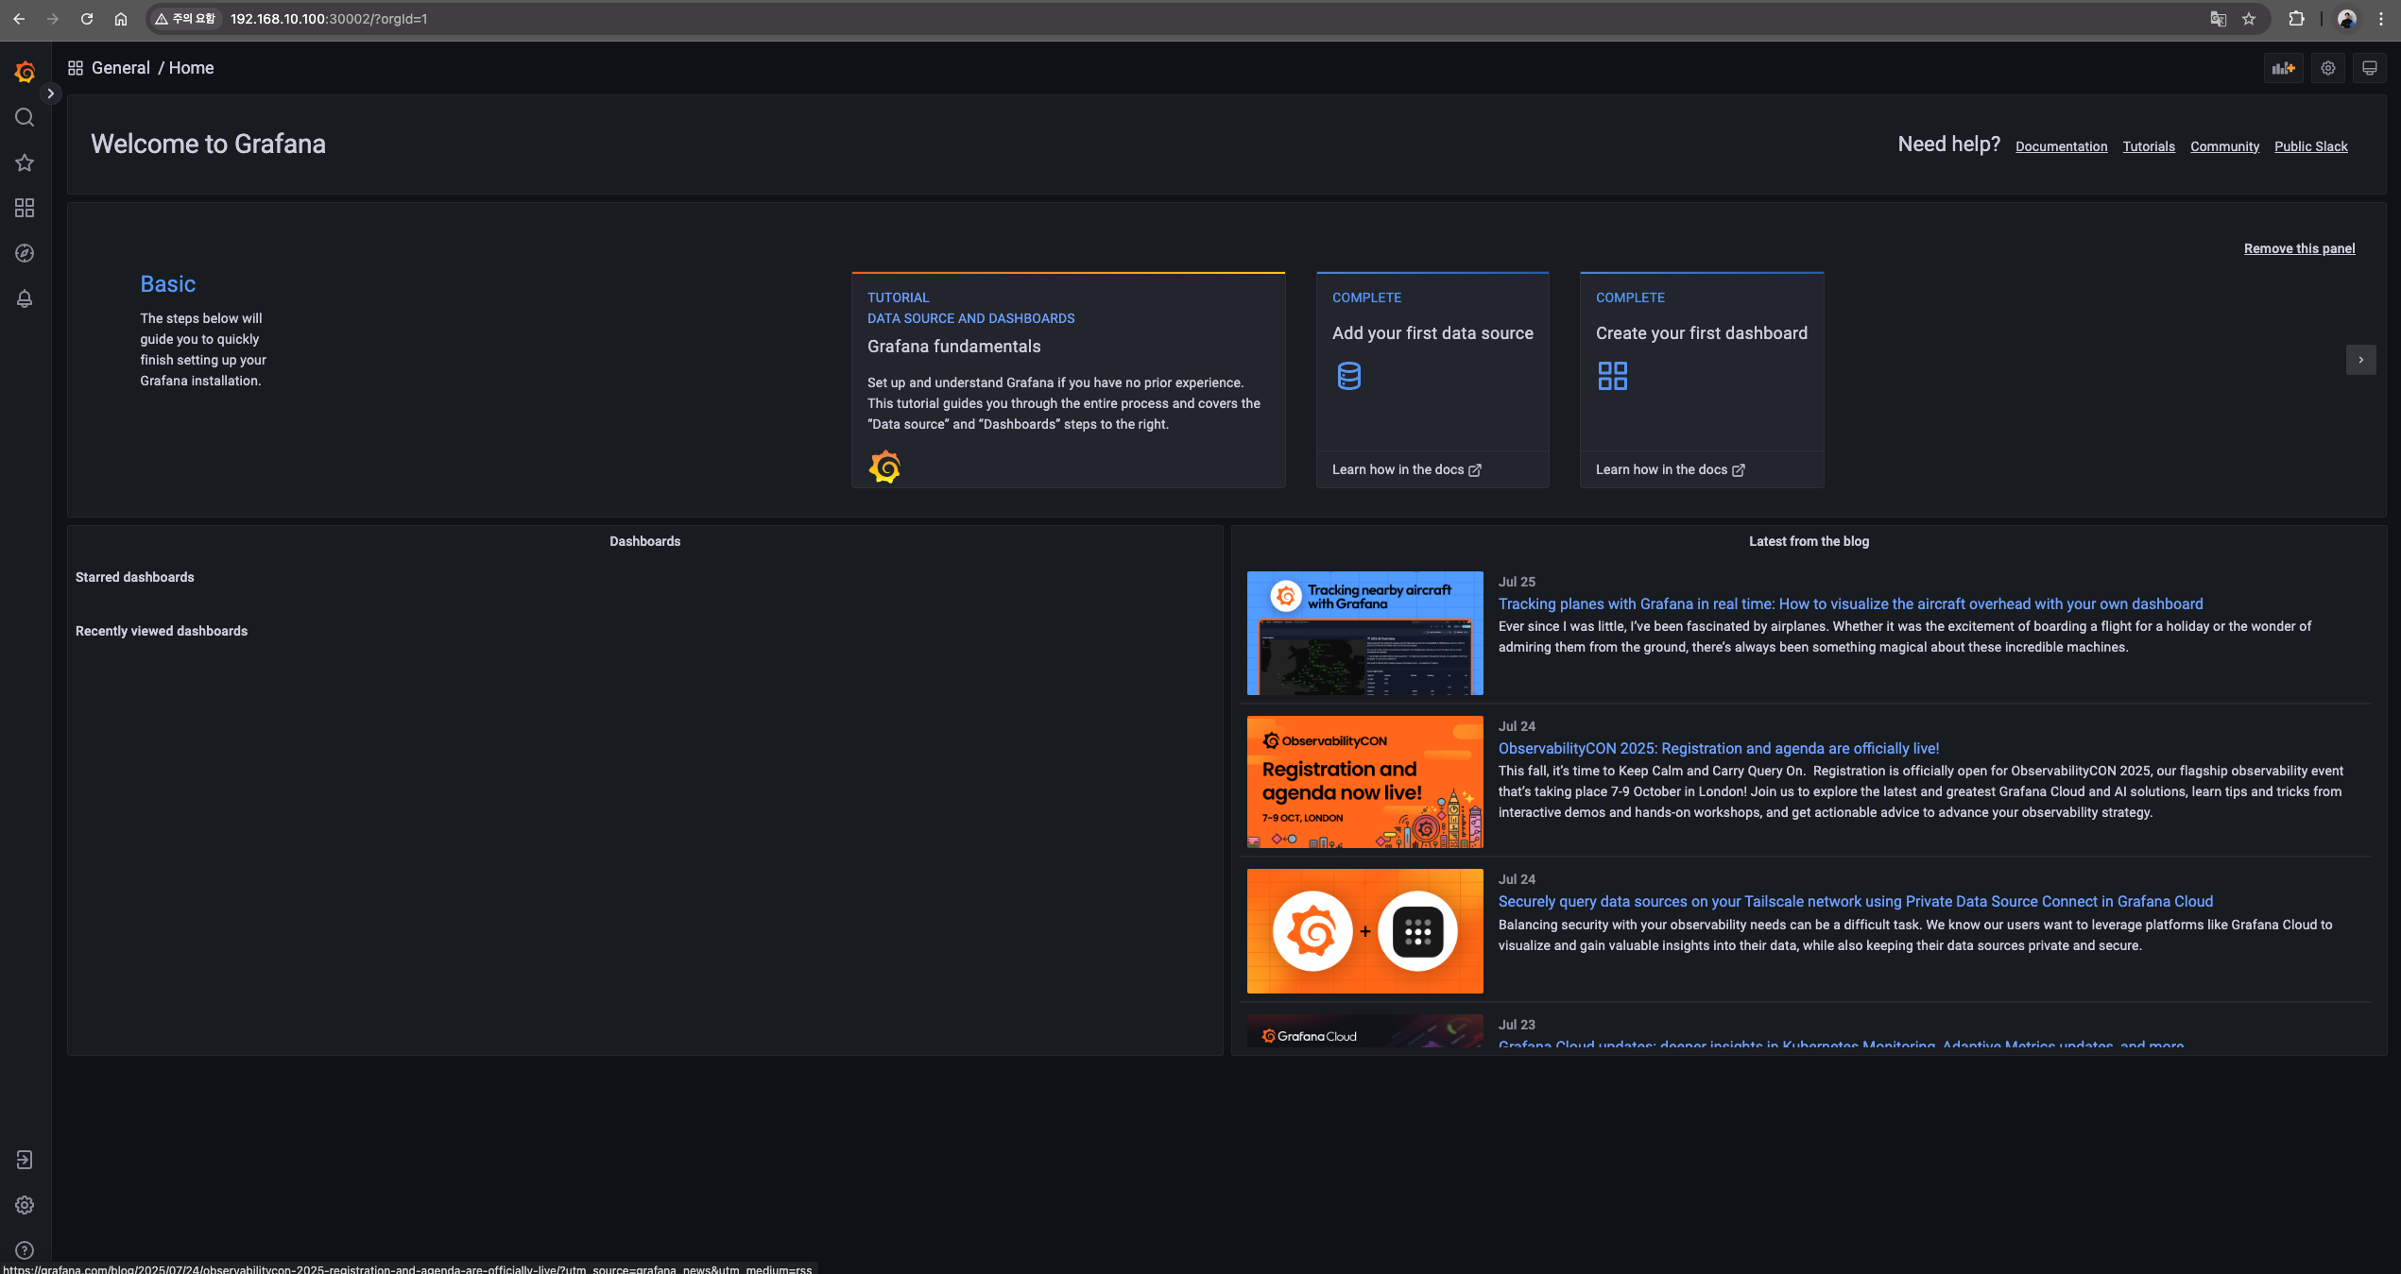Open the Explore compass icon in sidebar
The height and width of the screenshot is (1274, 2401).
pos(25,253)
